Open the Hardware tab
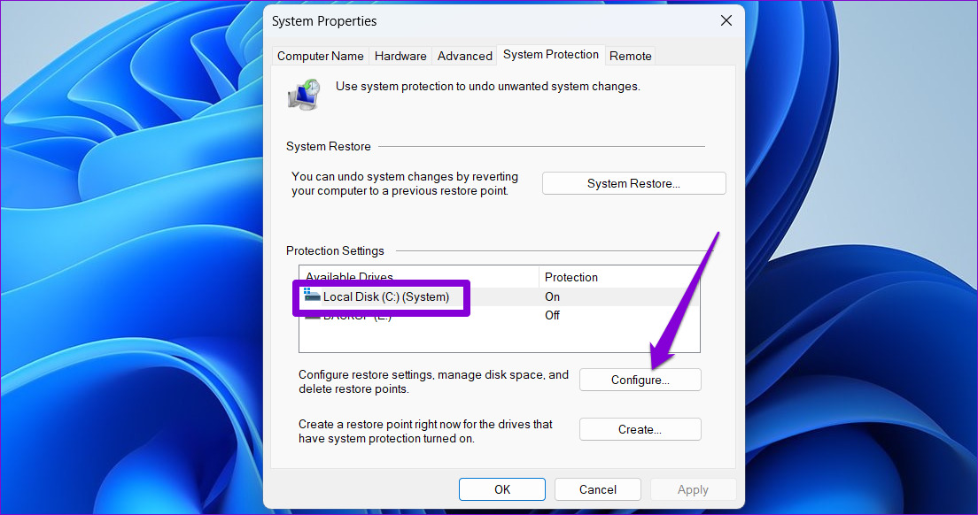The image size is (978, 515). pyautogui.click(x=400, y=56)
